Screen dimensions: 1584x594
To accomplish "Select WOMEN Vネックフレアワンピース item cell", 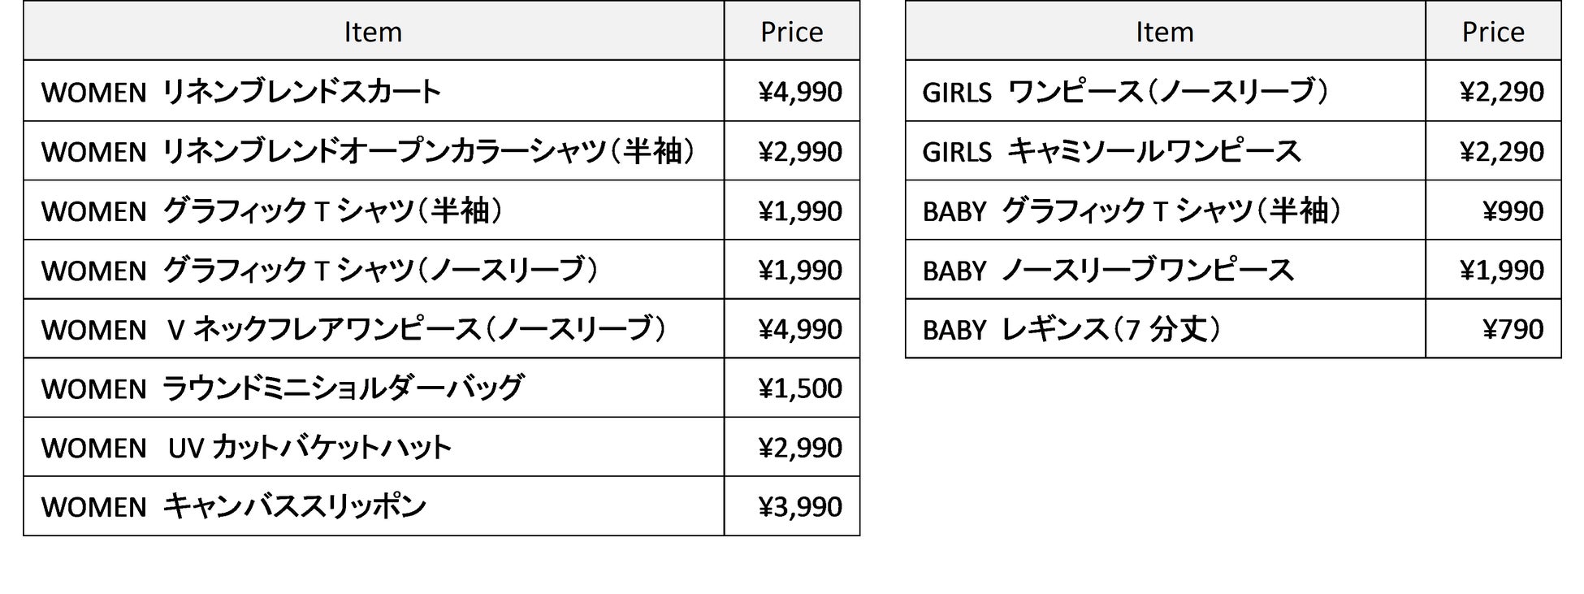I will [x=353, y=329].
